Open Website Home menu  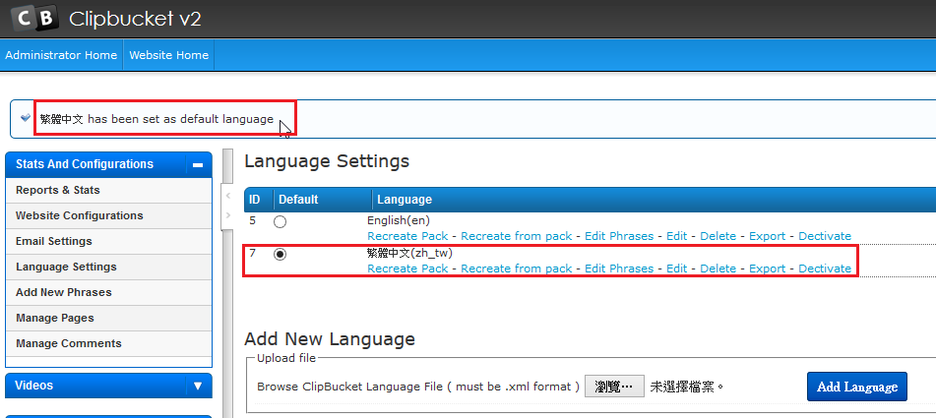169,55
